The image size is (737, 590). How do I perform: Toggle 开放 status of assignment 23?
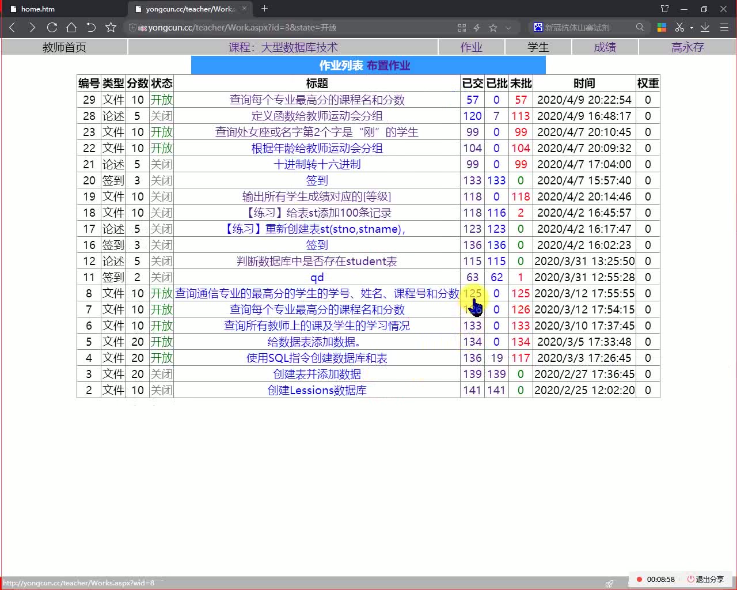click(x=161, y=132)
